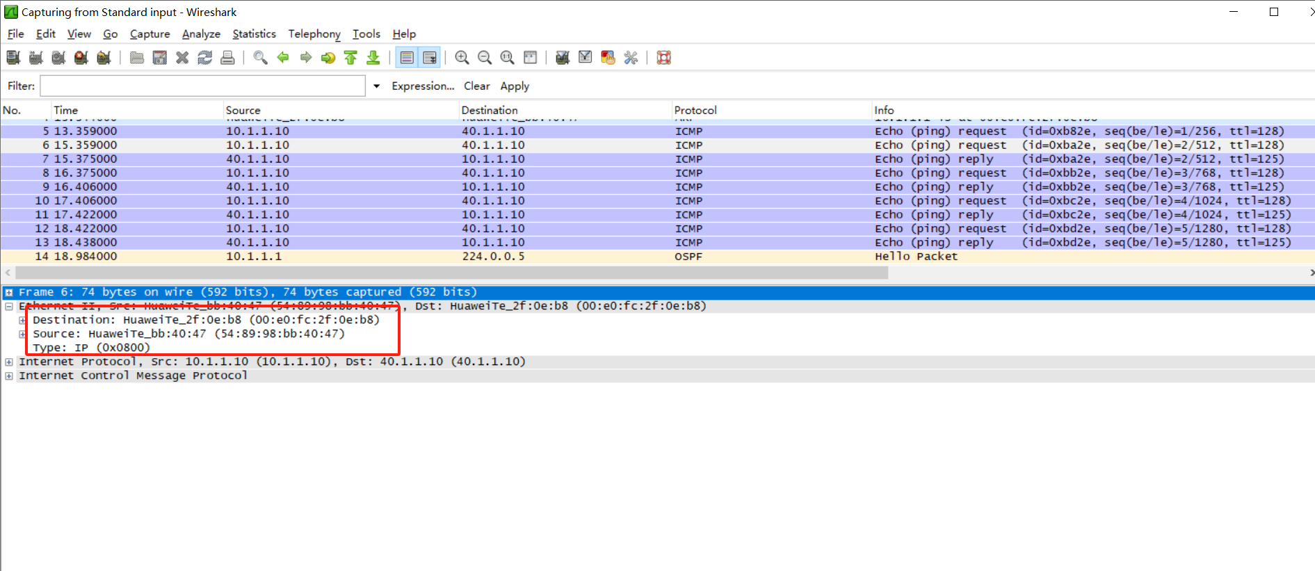Image resolution: width=1315 pixels, height=571 pixels.
Task: Open preferences wrench icon
Action: point(631,58)
